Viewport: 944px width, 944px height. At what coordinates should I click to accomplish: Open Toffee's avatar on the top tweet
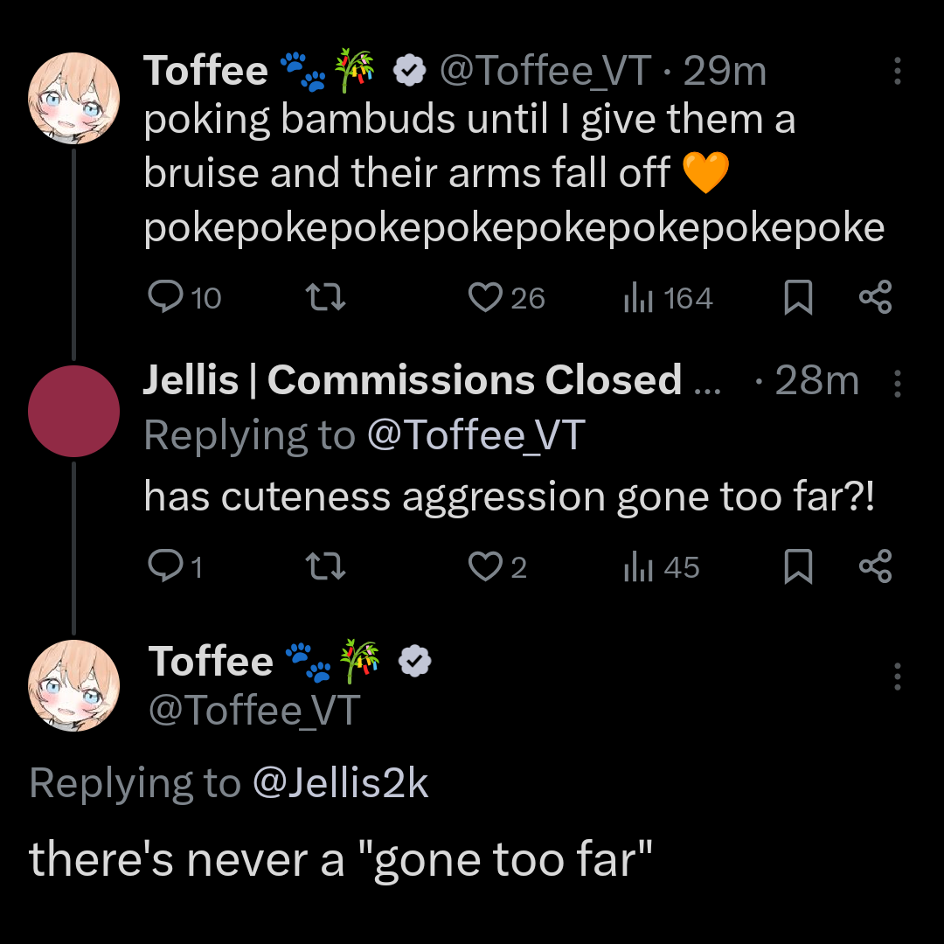click(x=73, y=98)
